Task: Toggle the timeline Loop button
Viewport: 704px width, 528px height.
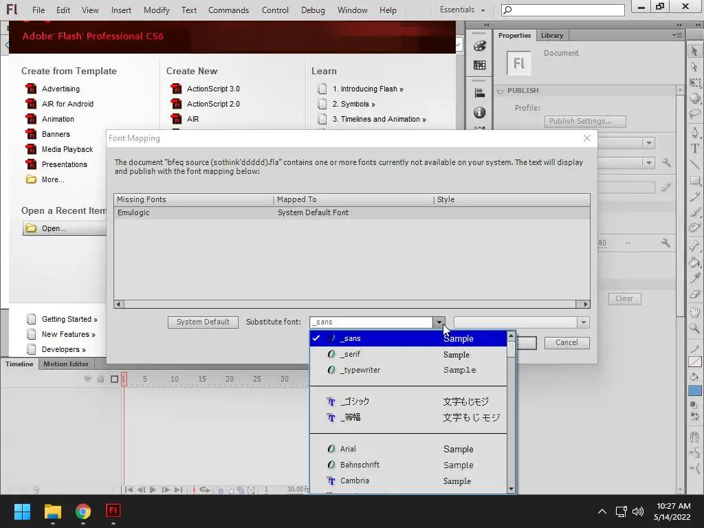Action: pos(205,489)
